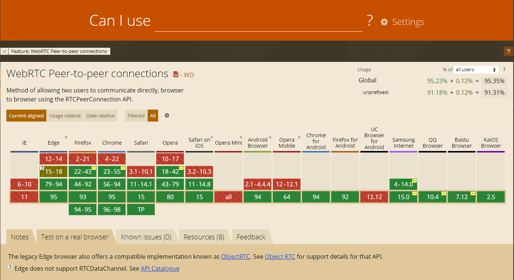Click the Safari column header
The height and width of the screenshot is (280, 514).
click(141, 143)
